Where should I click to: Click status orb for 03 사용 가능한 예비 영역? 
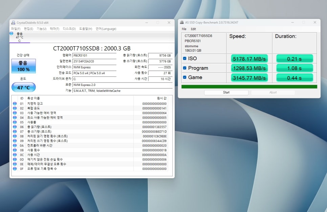pos(15,113)
